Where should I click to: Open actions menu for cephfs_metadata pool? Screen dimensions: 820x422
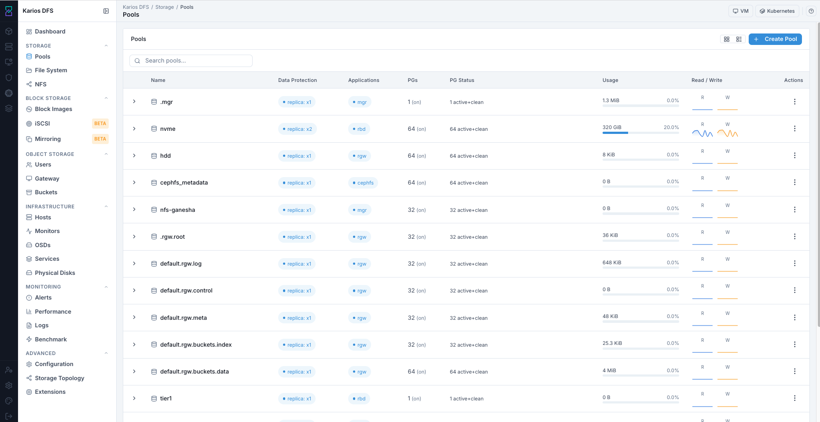pos(794,182)
